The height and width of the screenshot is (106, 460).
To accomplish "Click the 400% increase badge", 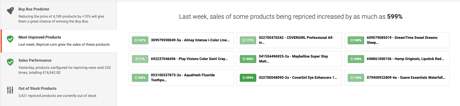I will (x=248, y=59).
